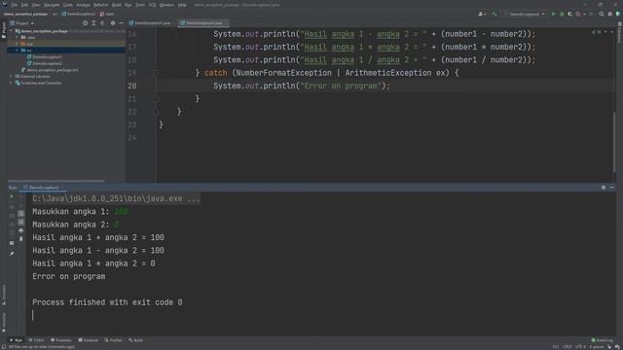Viewport: 623px width, 350px height.
Task: Open TODO tool window tab
Action: tap(37, 340)
